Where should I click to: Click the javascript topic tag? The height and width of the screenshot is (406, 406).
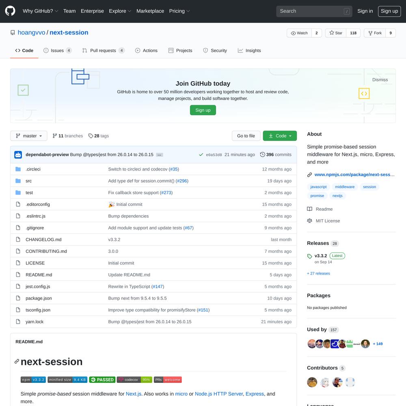[318, 187]
